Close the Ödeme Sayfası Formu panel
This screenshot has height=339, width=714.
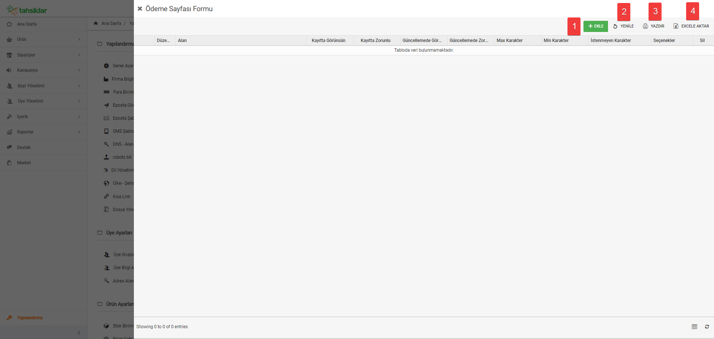coord(140,9)
